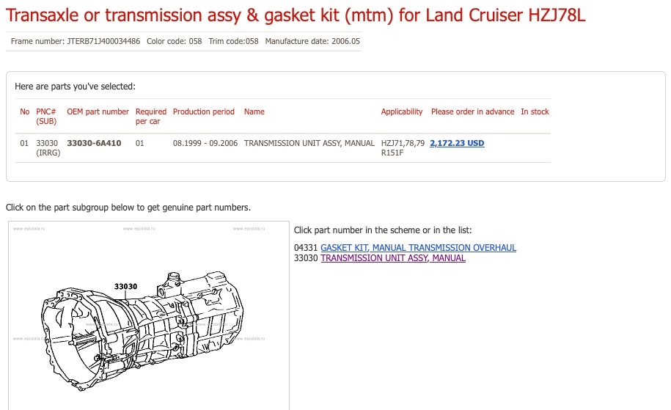Open the Gasket Kit, Manual Transmission Overhaul link

pyautogui.click(x=418, y=248)
